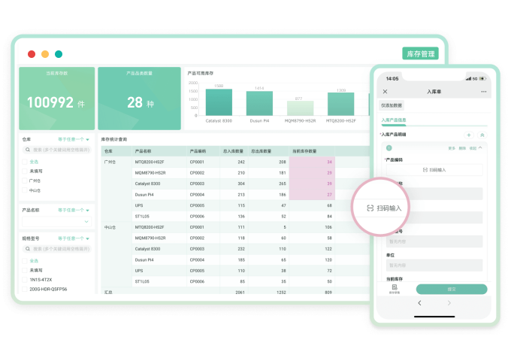This screenshot has height=361, width=511.
Task: Click the 当前库存数量 column header
Action: [x=304, y=151]
